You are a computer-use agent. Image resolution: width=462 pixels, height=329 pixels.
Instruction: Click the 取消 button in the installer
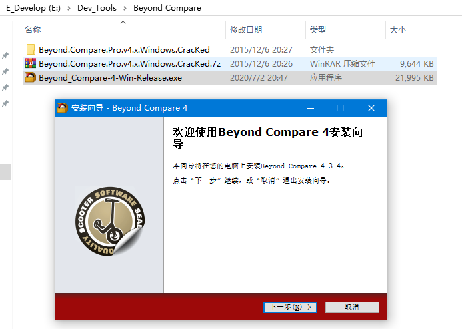pos(352,307)
